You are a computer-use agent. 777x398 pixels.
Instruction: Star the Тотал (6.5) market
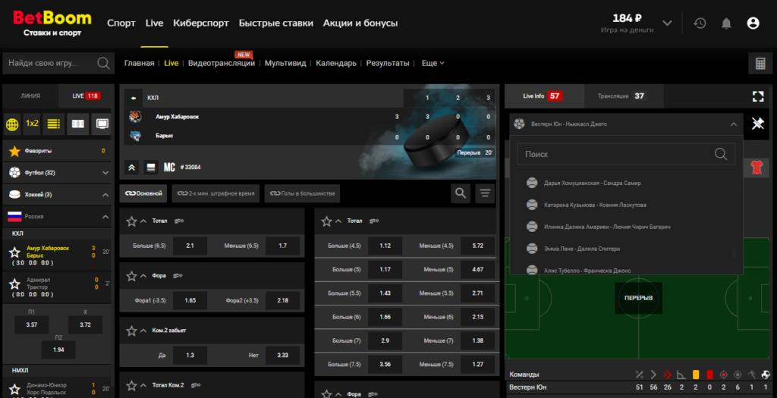coord(131,221)
